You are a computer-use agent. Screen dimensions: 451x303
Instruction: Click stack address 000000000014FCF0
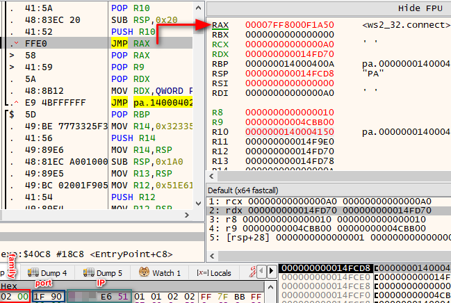coord(326,295)
